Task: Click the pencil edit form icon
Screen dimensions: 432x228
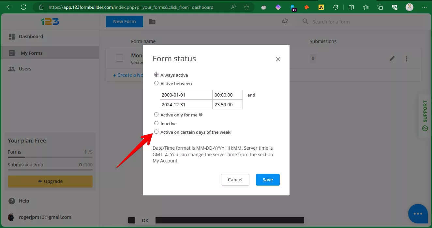Action: 392,59
